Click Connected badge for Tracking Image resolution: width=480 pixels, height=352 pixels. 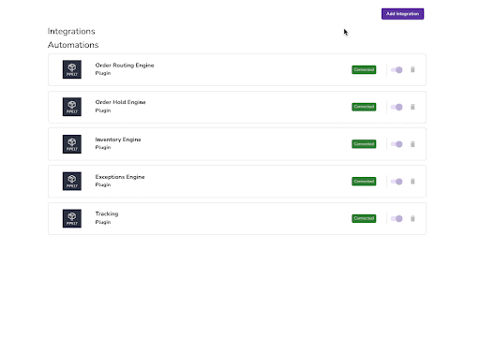pyautogui.click(x=364, y=218)
